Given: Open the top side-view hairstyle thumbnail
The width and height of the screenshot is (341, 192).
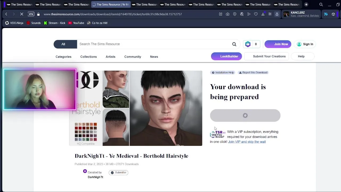Looking at the screenshot, I should [x=116, y=89].
